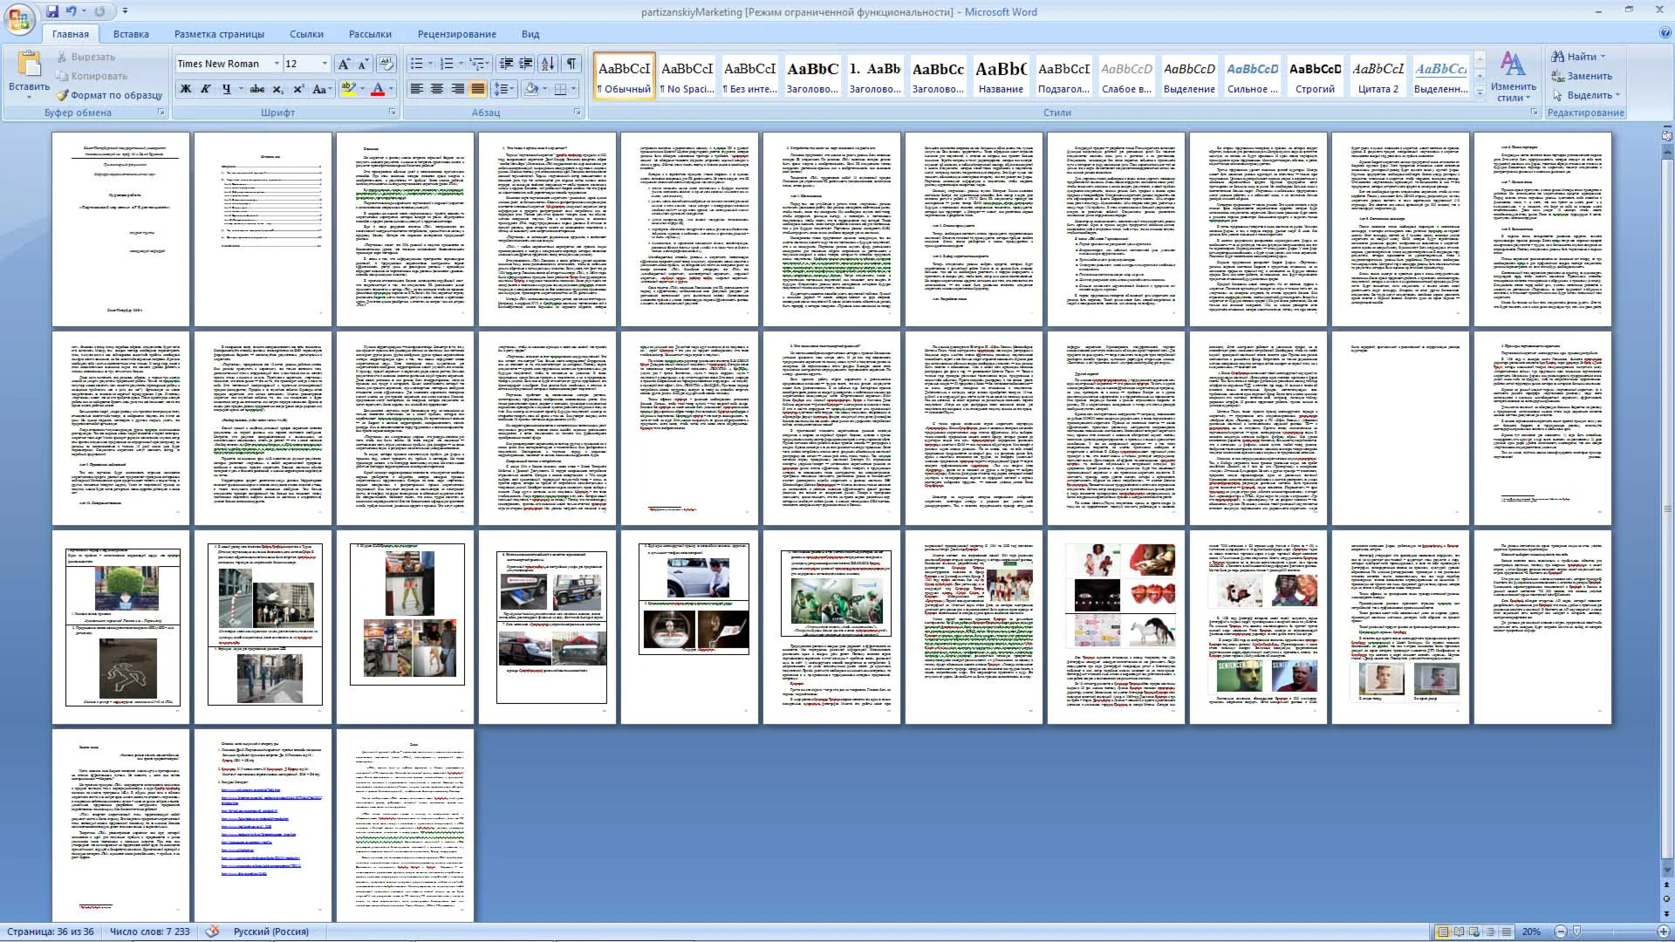Click the zoom slider handle
This screenshot has width=1675, height=942.
[x=1576, y=932]
